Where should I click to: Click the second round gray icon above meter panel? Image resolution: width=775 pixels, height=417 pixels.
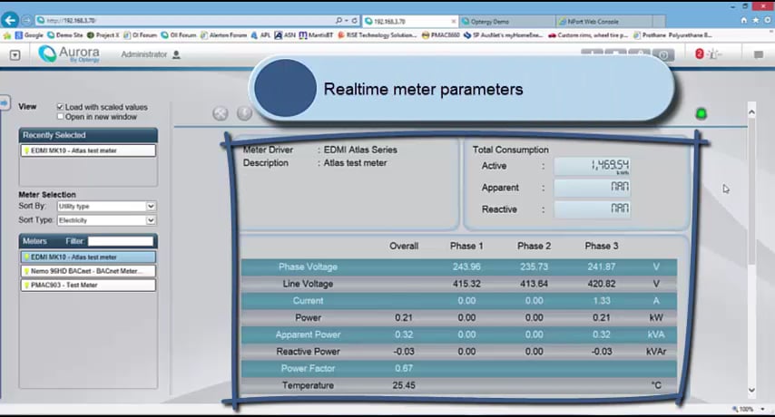[244, 113]
